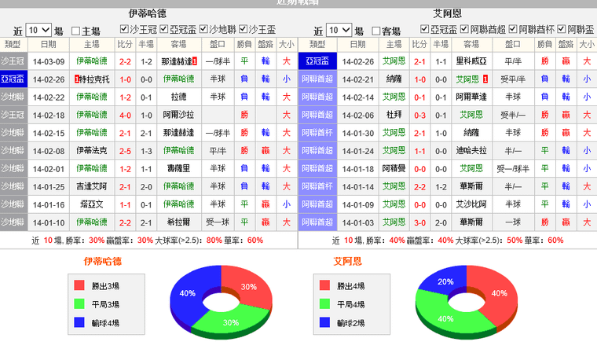
Task: Click the red 勝出3場 legend swatch
Action: (x=79, y=285)
